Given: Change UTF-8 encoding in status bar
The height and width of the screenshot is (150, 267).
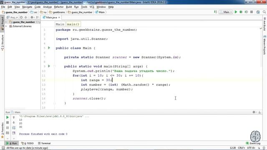Looking at the screenshot, I should pyautogui.click(x=251, y=148).
